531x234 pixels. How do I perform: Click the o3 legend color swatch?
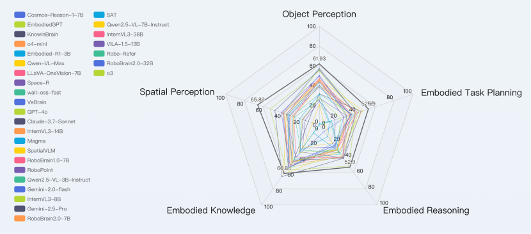(99, 73)
